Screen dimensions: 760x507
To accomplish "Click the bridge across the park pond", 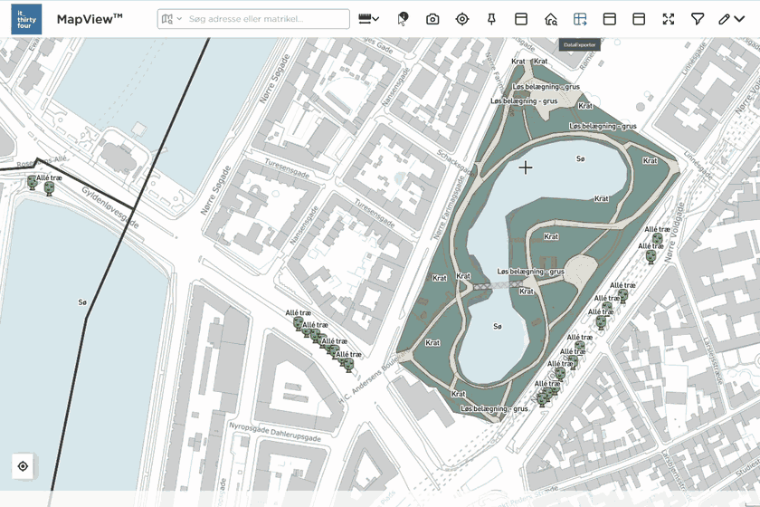I will click(x=497, y=285).
